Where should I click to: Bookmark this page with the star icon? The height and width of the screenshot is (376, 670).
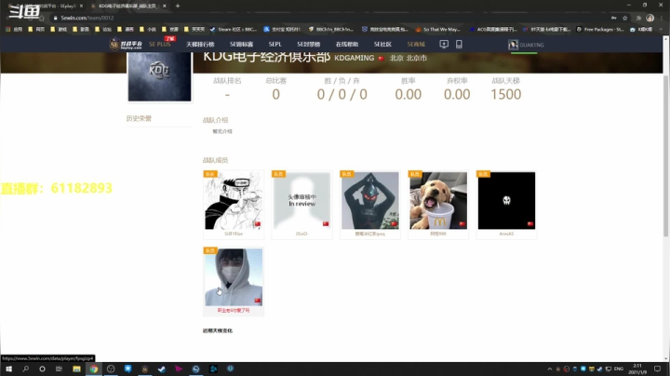click(625, 18)
